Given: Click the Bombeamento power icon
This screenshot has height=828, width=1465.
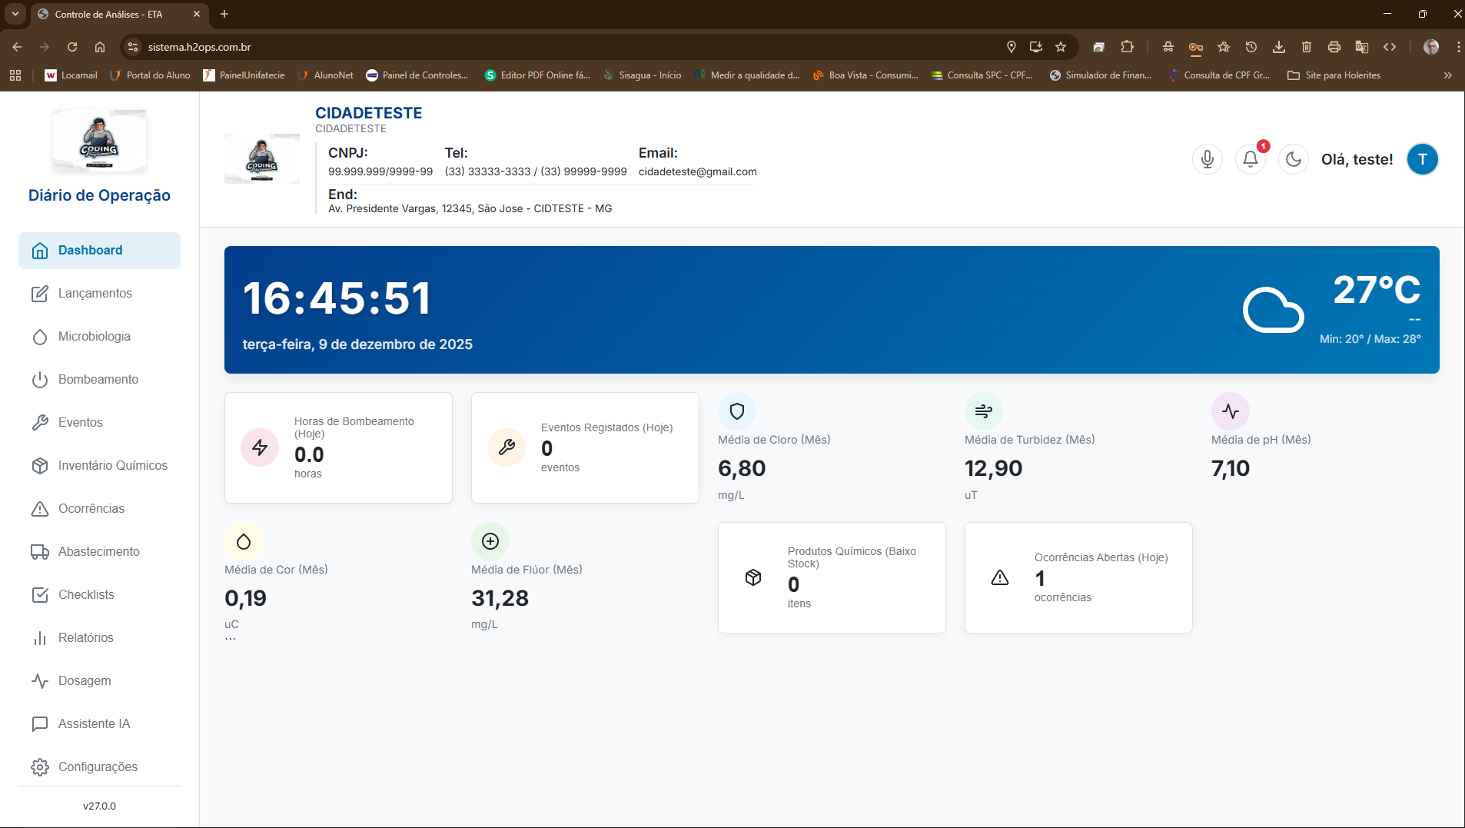Looking at the screenshot, I should pyautogui.click(x=39, y=379).
